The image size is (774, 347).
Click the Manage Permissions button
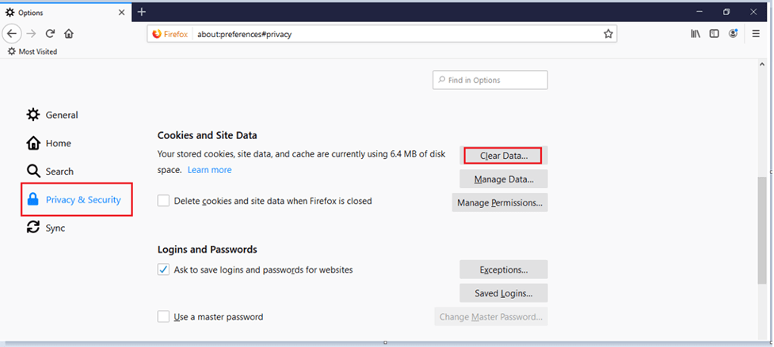pos(499,202)
